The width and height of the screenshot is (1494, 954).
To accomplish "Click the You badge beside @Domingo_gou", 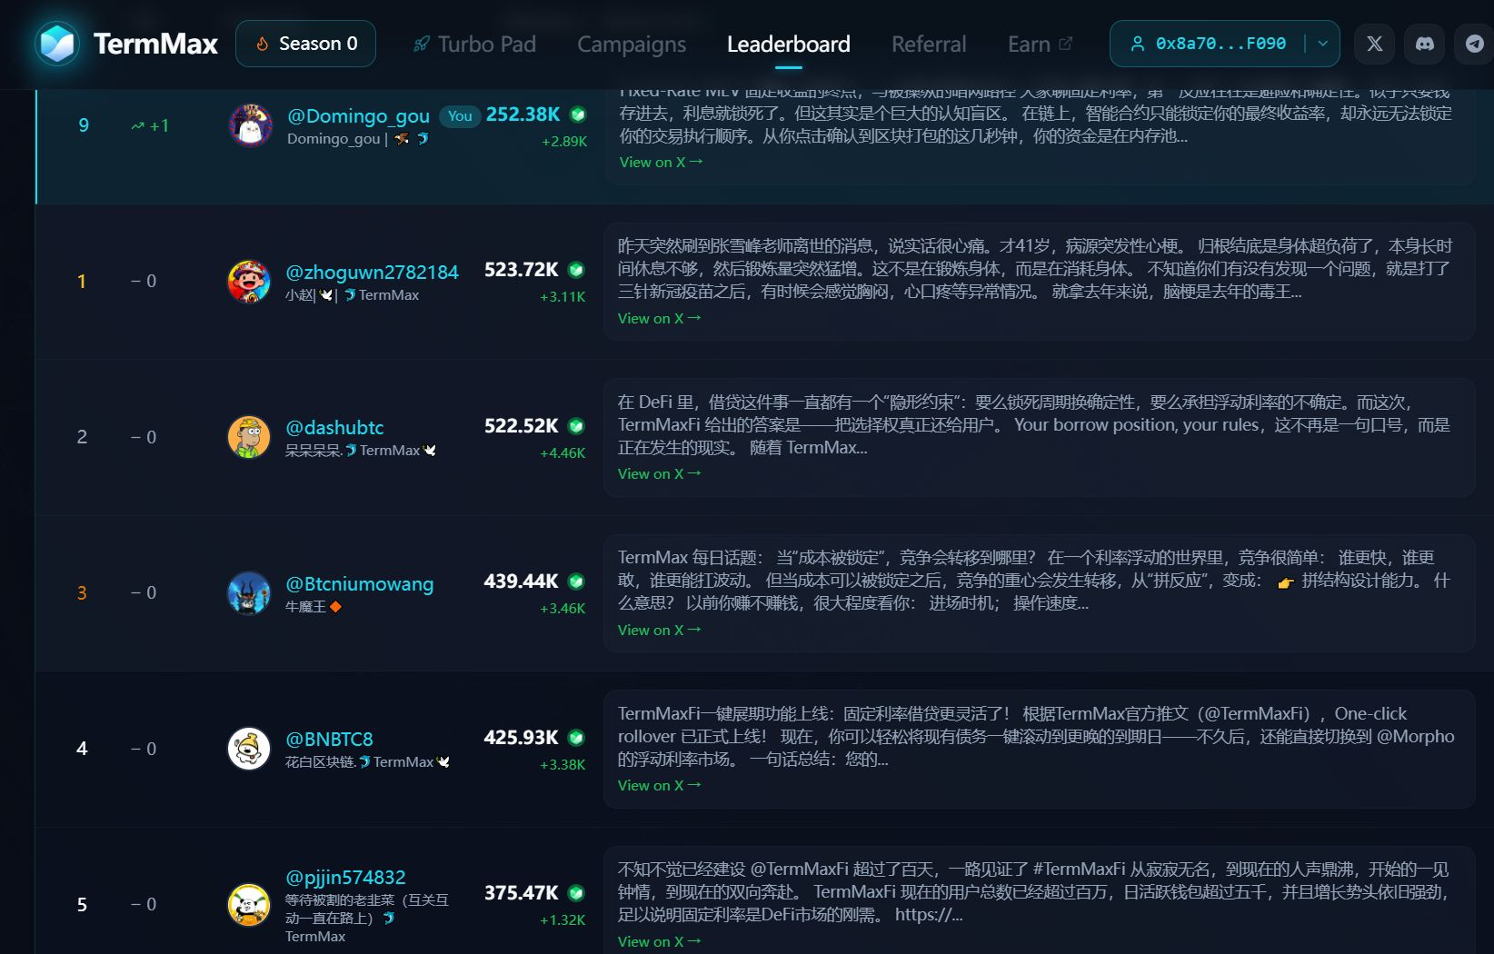I will click(x=460, y=115).
